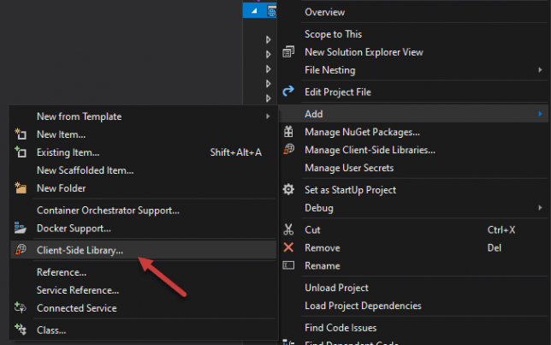
Task: Choose Manage User Secrets
Action: 348,168
